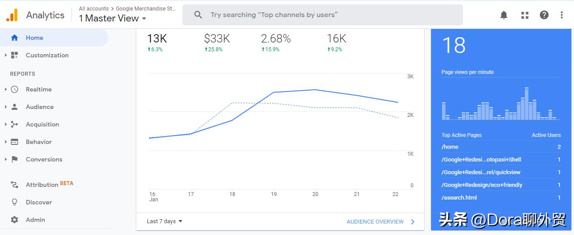Expand the Customization section arrow
This screenshot has width=574, height=235.
[x=6, y=55]
